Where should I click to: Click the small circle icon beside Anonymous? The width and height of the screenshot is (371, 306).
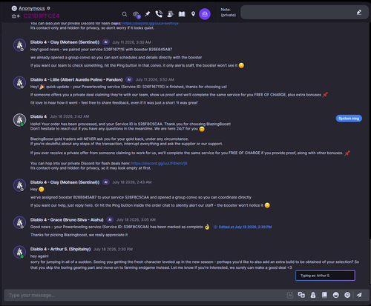point(48,8)
